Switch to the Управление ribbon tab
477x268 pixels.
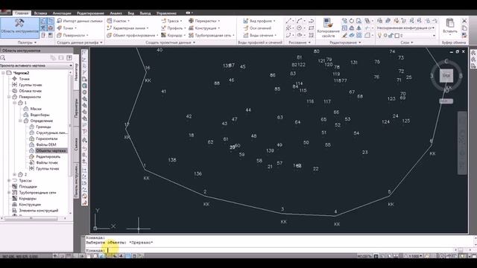[166, 13]
